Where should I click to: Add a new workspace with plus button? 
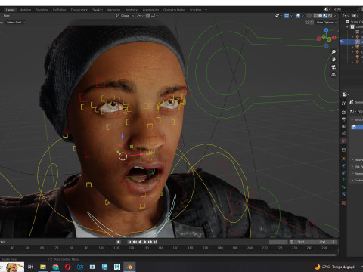tap(206, 10)
